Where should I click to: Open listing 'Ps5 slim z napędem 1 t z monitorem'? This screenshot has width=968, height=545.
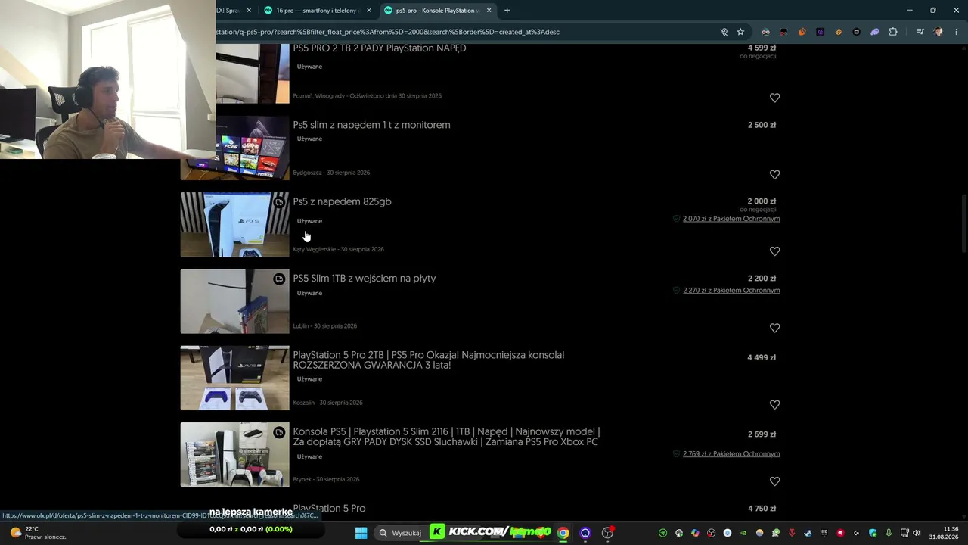371,125
